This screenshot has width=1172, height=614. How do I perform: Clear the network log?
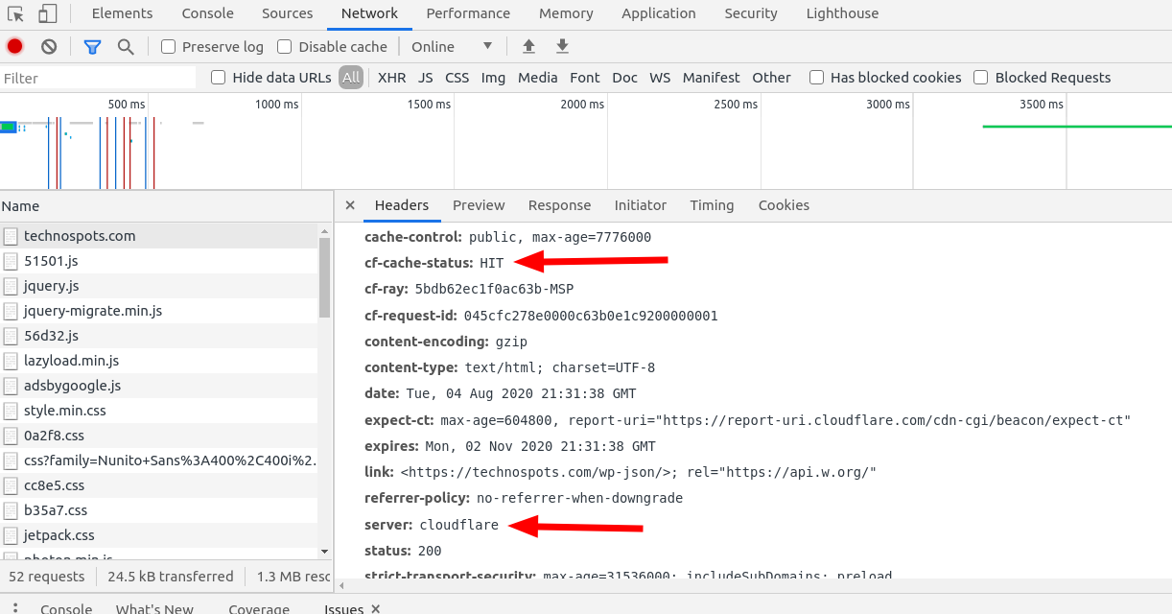(49, 46)
